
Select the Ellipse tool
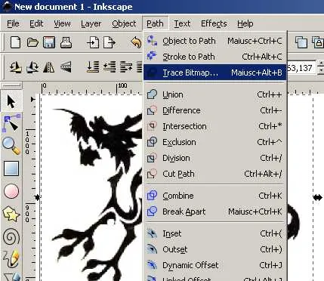[x=11, y=191]
